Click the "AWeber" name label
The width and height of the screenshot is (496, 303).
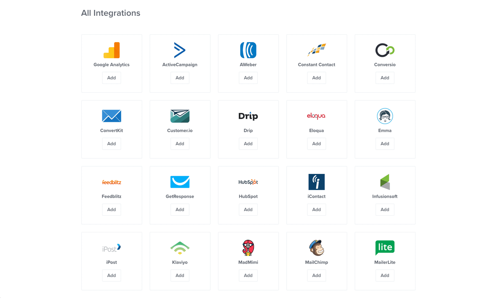coord(248,65)
